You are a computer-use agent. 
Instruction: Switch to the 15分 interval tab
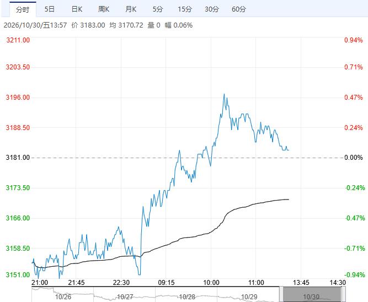[x=185, y=9]
